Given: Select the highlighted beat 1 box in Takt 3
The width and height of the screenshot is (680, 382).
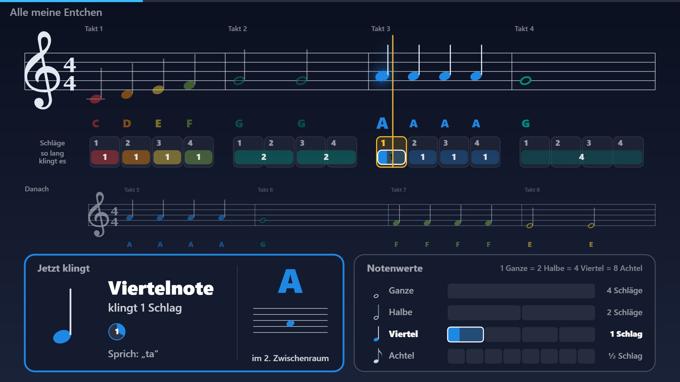Looking at the screenshot, I should pos(391,152).
